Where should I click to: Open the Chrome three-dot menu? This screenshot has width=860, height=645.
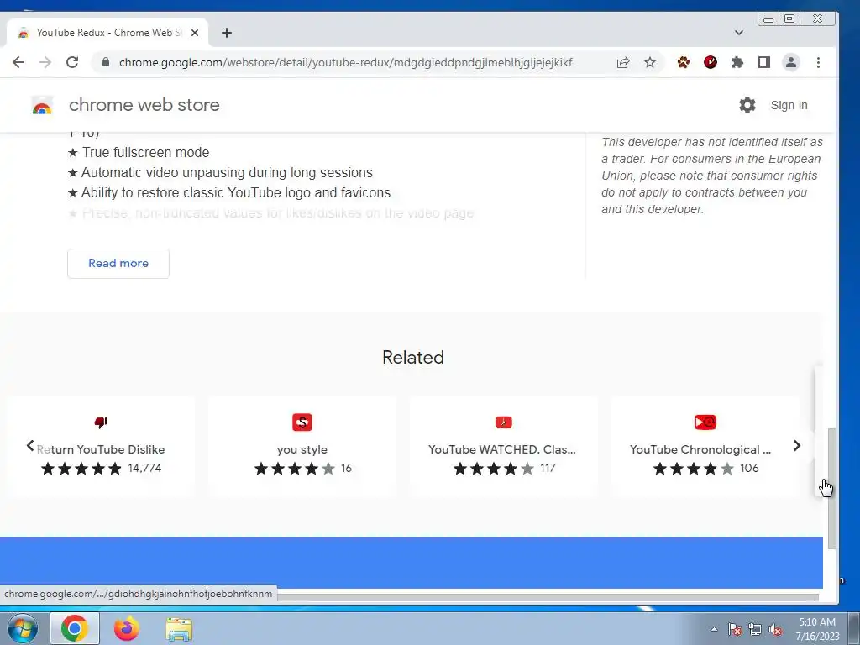[x=818, y=62]
